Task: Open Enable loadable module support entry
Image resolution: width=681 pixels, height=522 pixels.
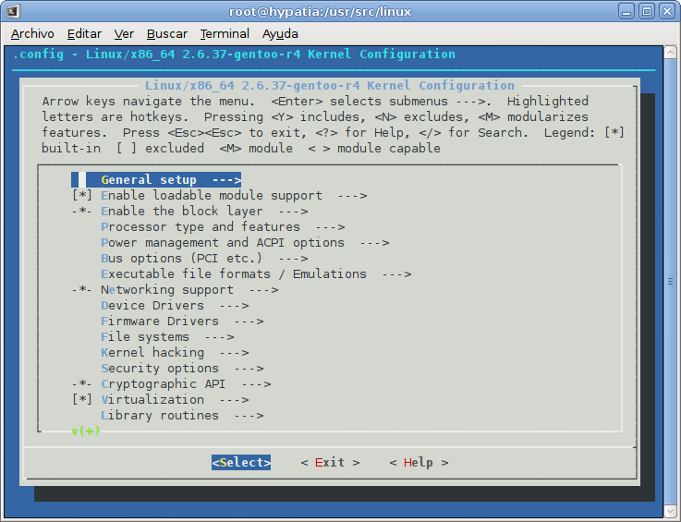Action: [234, 196]
